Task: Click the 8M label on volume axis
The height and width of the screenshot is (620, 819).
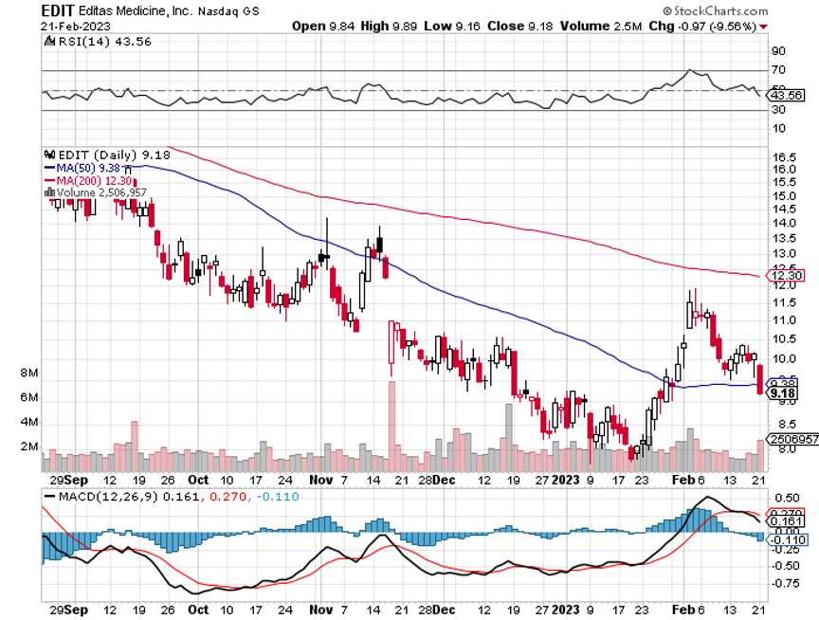Action: (x=29, y=373)
